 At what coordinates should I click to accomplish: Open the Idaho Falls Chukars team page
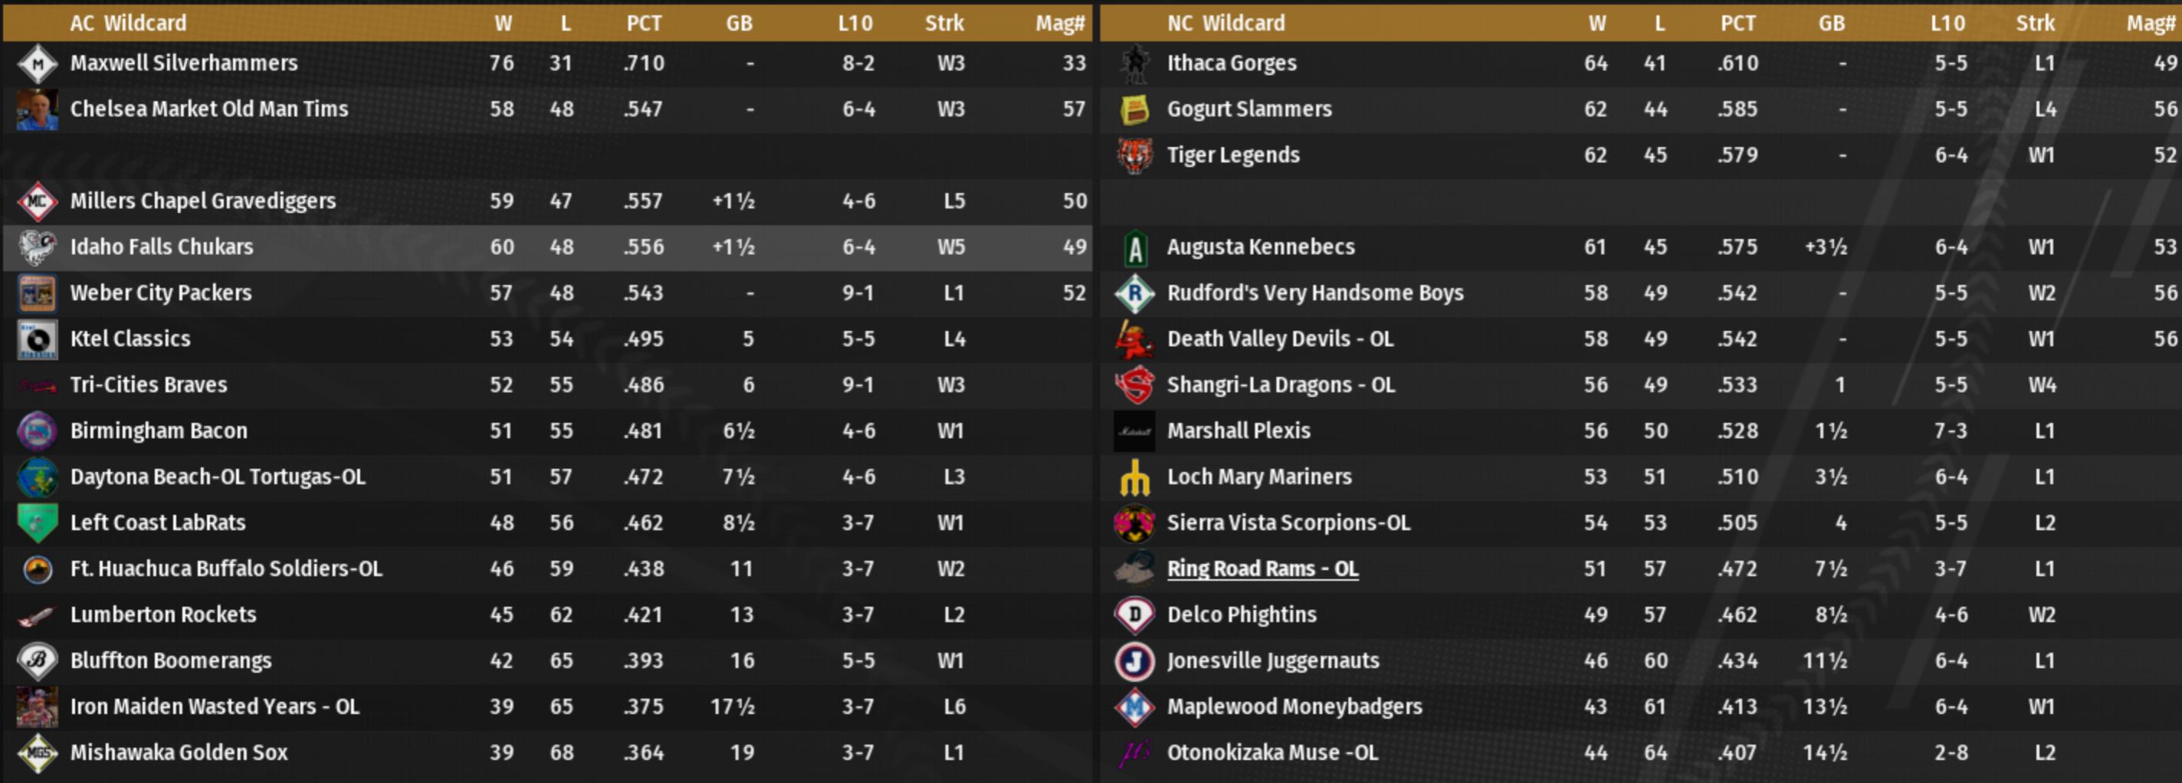click(161, 247)
